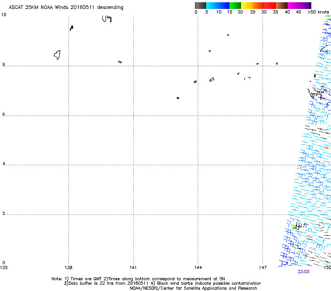Select the '20' label under the color scale
331x291 pixels.
240,12
